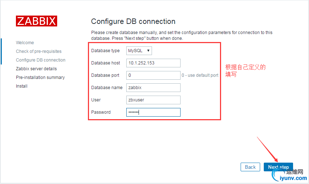Click the Database host input field

click(x=153, y=63)
